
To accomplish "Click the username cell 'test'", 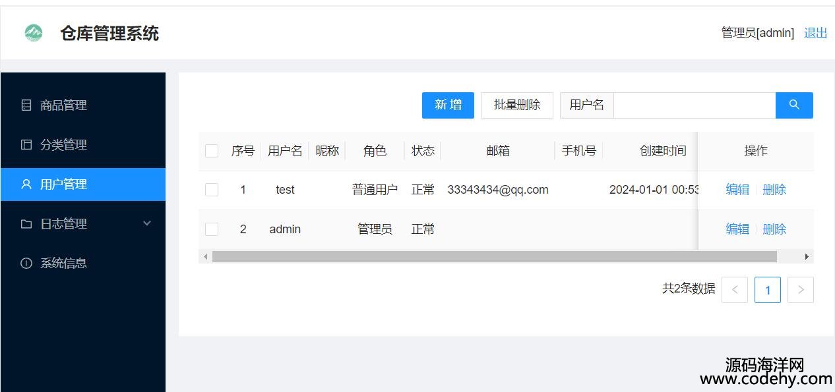I will [x=285, y=190].
